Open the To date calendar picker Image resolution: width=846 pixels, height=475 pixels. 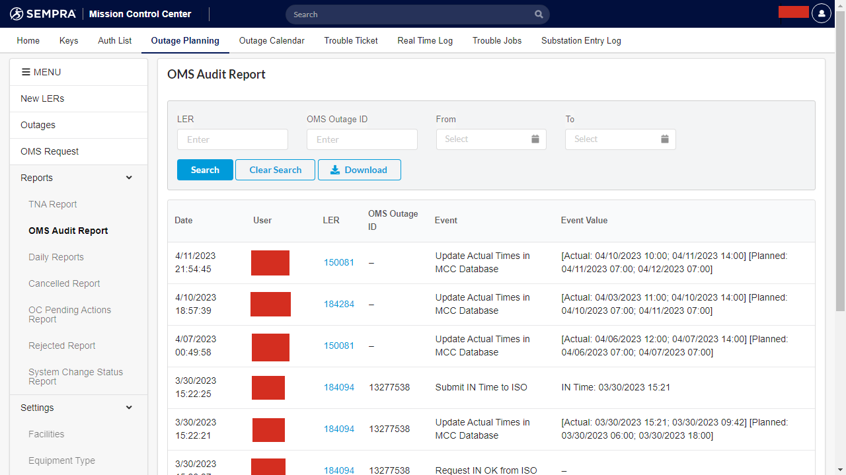664,139
